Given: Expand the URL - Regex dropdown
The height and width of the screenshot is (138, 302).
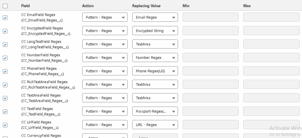Looking at the screenshot, I should pos(155,125).
